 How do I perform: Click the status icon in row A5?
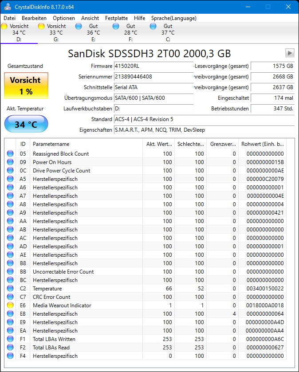(10, 179)
